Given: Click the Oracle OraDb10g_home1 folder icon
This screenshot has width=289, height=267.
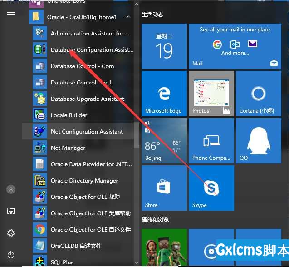Looking at the screenshot, I should coord(36,17).
